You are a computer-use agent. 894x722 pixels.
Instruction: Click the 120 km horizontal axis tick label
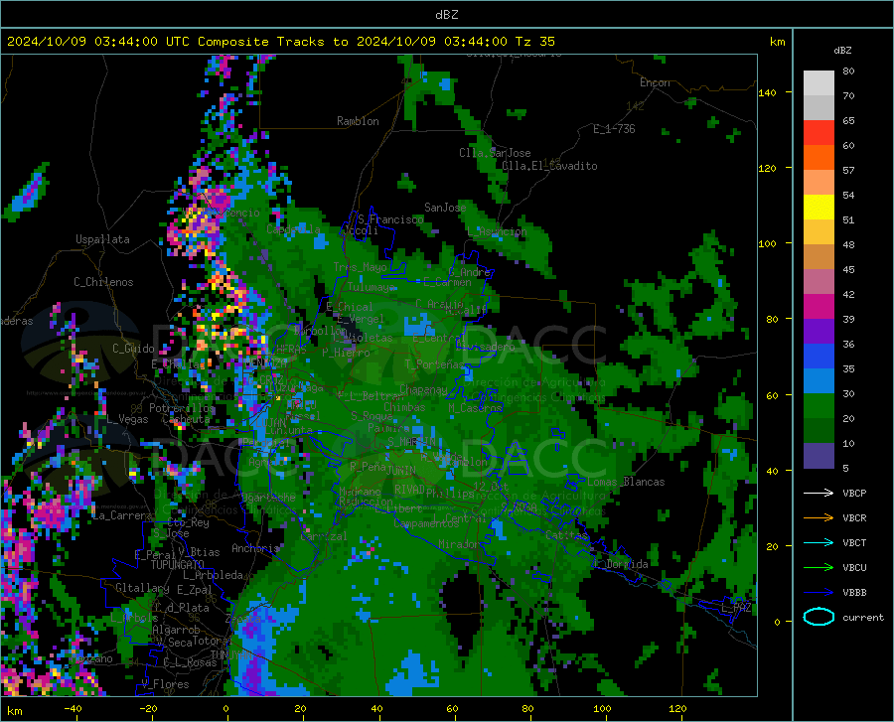click(x=677, y=708)
